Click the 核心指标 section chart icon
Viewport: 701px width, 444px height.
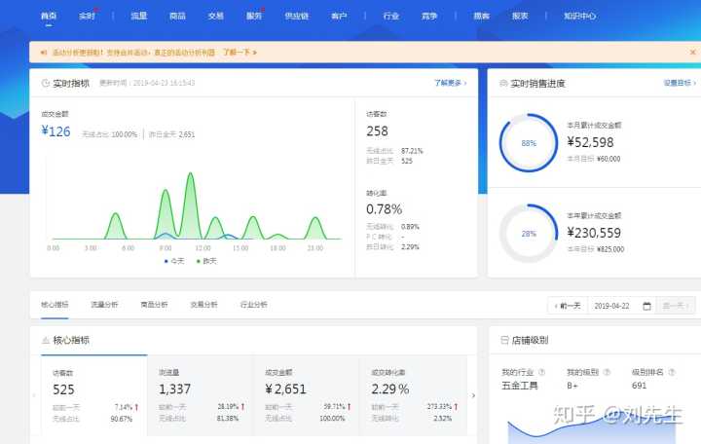45,341
